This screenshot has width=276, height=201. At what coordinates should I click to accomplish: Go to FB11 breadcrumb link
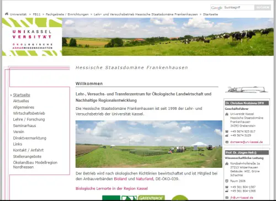click(x=36, y=14)
